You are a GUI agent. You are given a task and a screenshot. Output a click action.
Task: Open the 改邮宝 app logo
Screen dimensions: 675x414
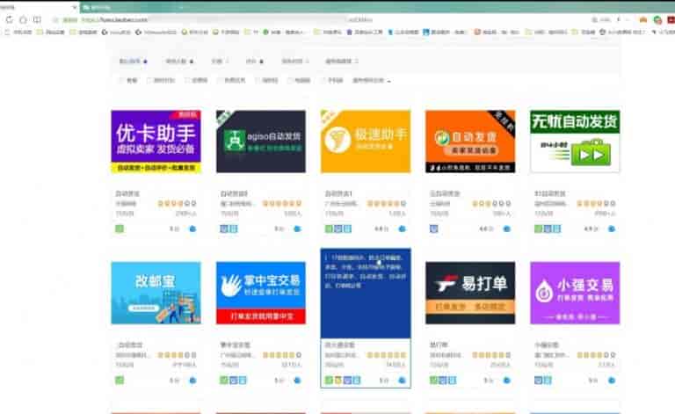(156, 293)
